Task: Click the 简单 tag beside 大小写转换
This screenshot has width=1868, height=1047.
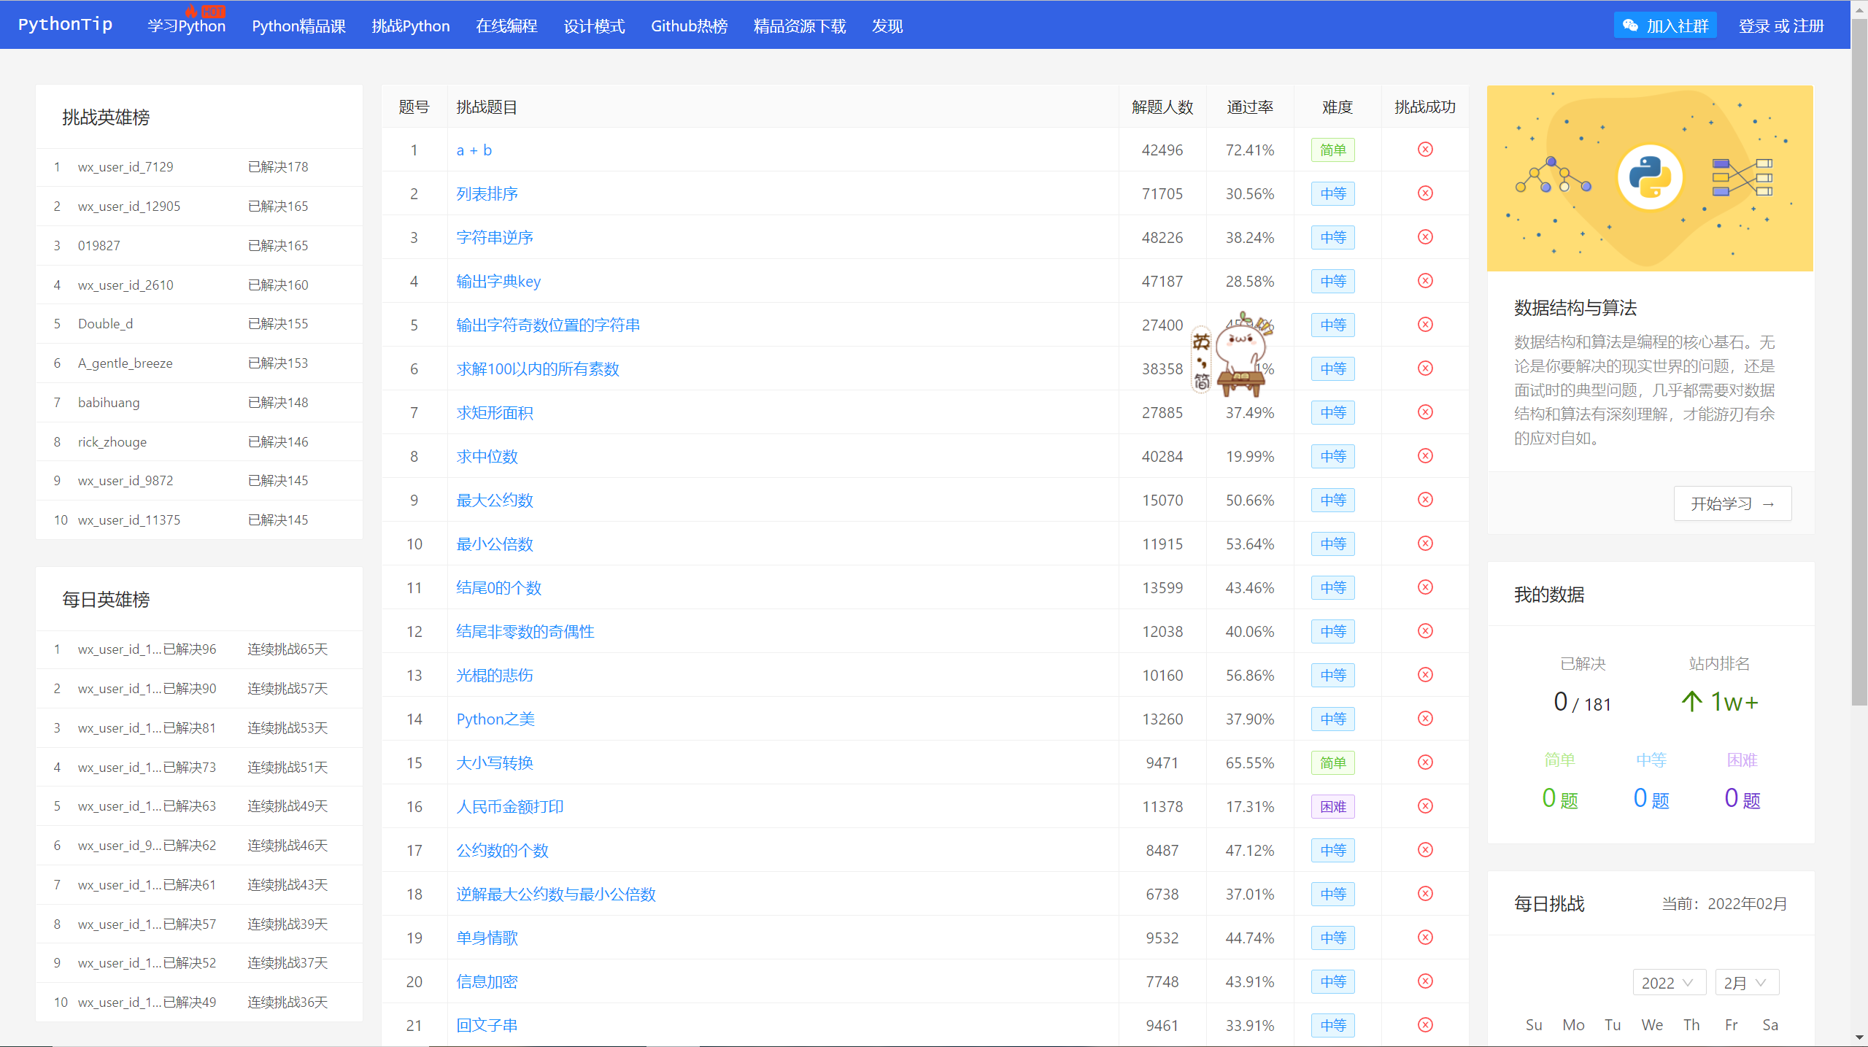Action: 1332,762
